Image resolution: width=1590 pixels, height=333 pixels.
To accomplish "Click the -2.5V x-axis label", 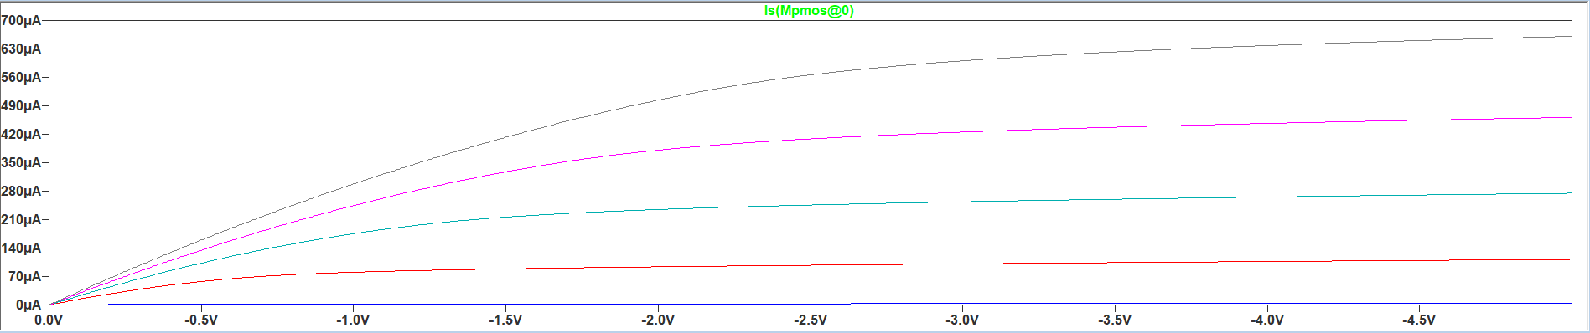I will (x=811, y=320).
